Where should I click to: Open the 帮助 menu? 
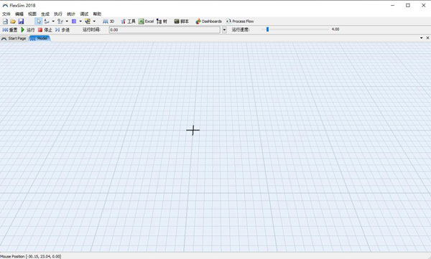click(97, 14)
